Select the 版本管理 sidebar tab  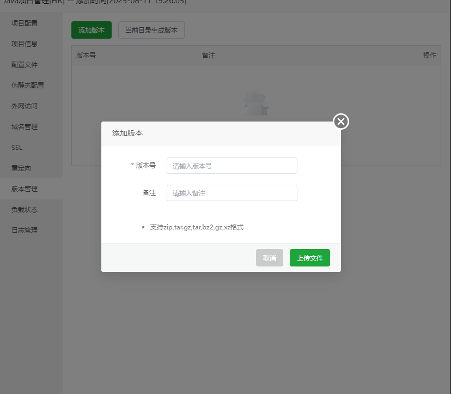[x=25, y=189]
